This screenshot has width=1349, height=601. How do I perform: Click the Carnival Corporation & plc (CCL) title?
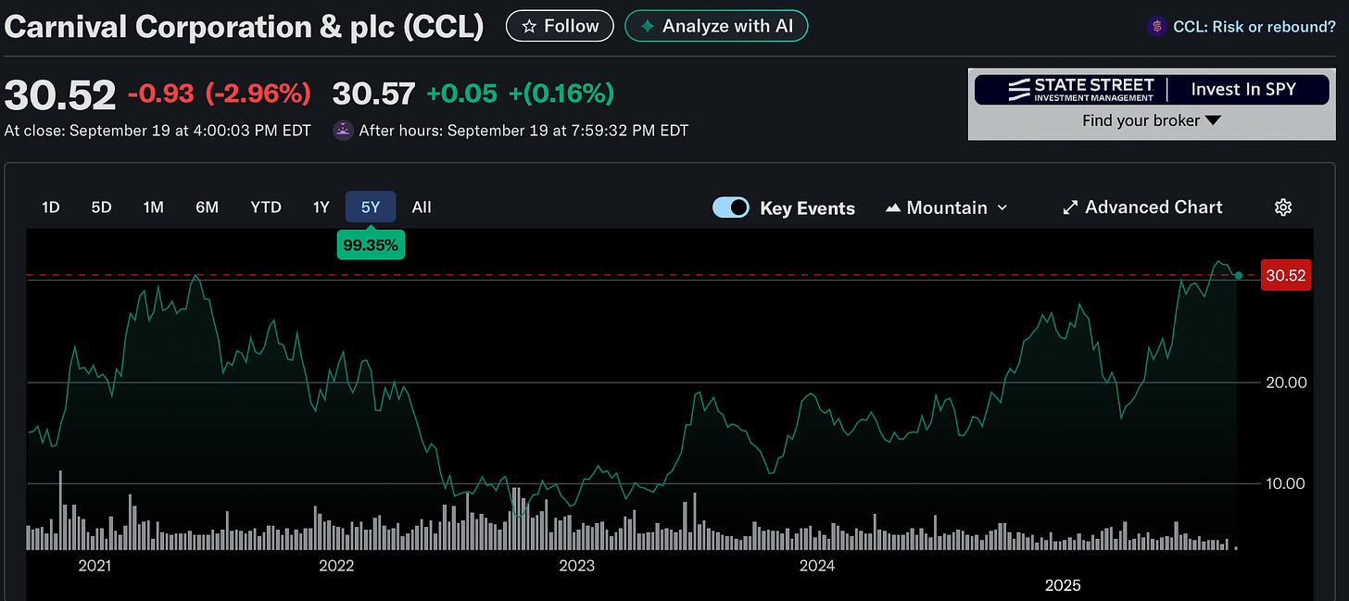[x=244, y=26]
